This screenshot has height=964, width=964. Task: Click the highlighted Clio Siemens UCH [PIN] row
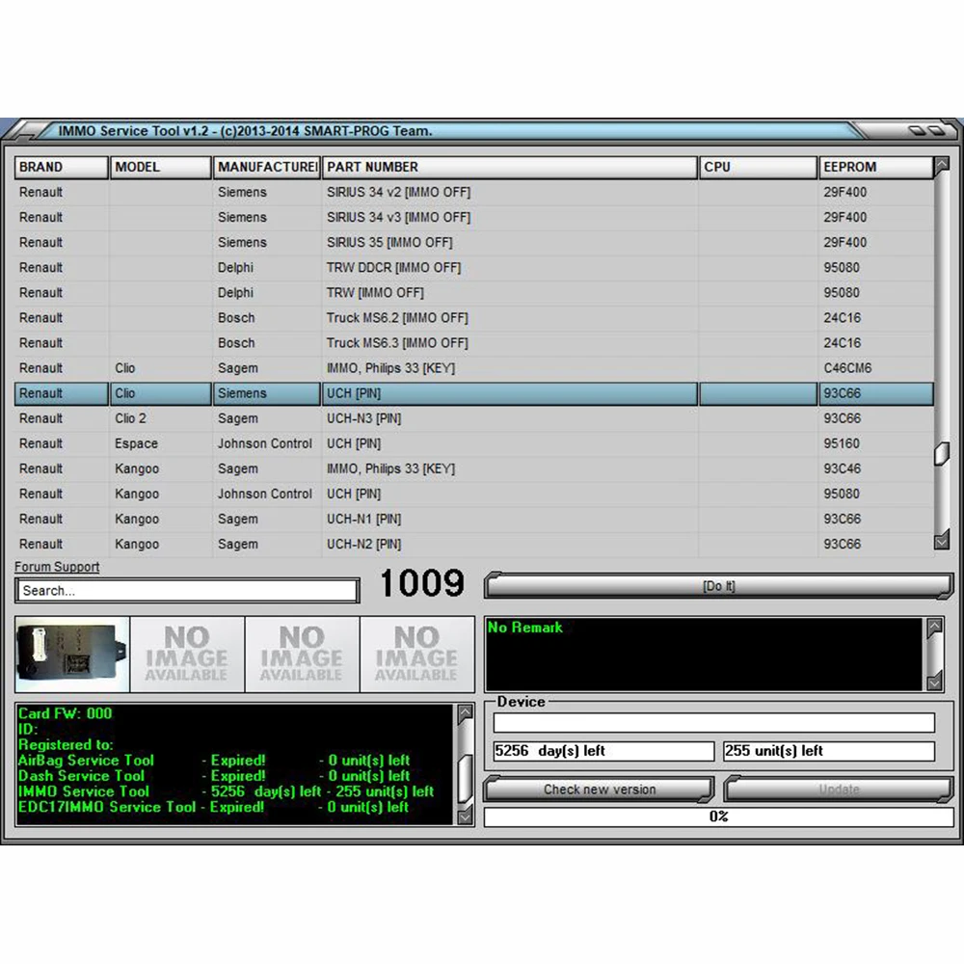pos(473,393)
